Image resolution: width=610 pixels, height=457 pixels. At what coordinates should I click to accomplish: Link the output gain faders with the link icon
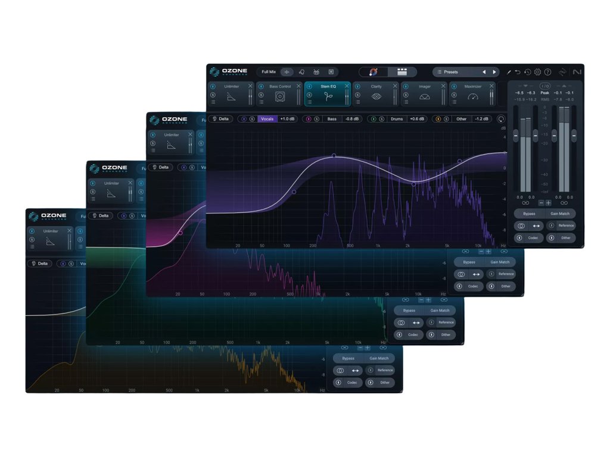[564, 203]
